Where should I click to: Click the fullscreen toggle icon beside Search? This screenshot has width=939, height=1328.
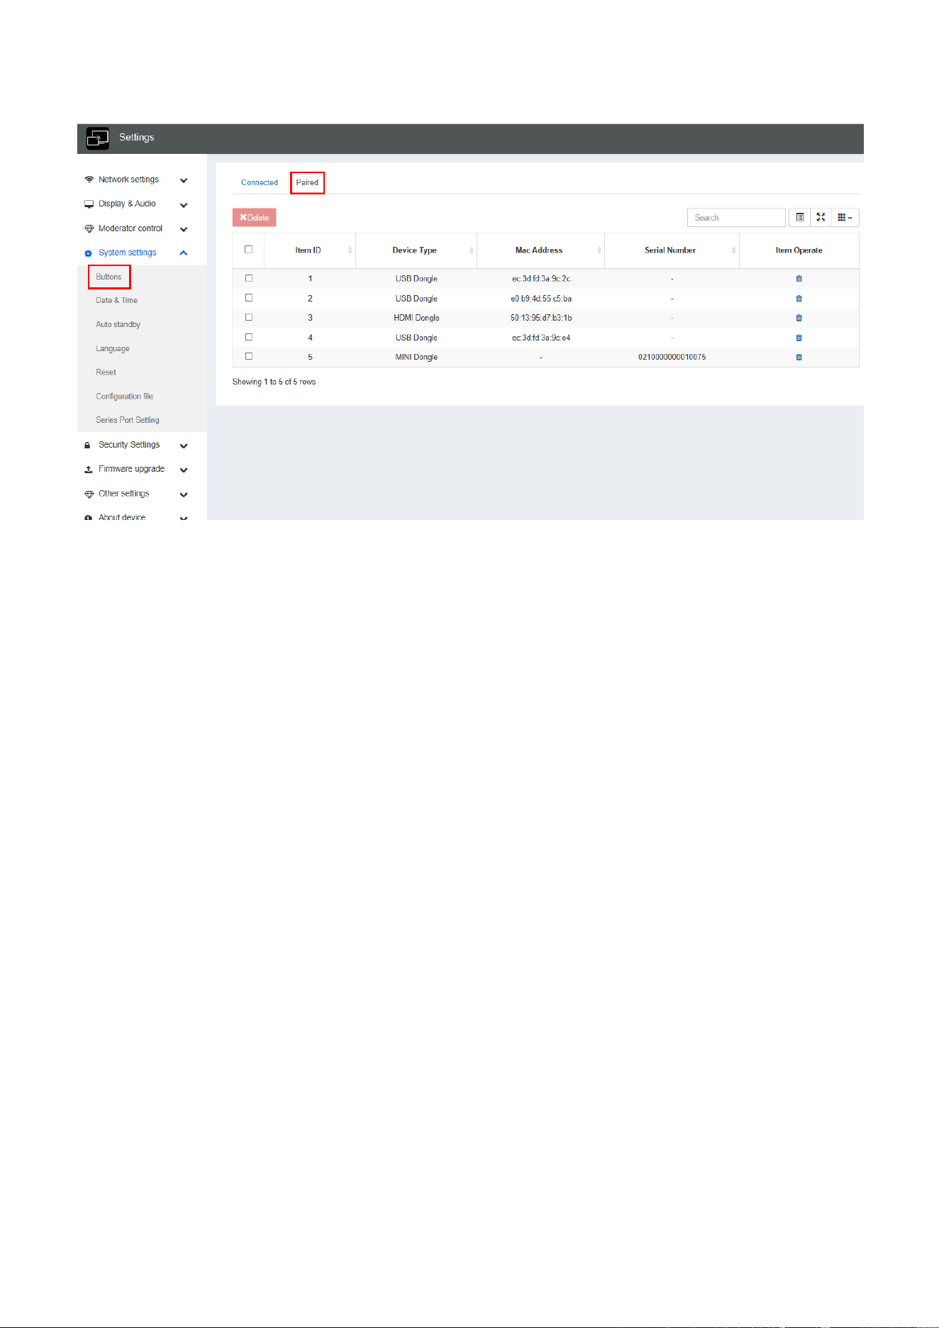[821, 217]
